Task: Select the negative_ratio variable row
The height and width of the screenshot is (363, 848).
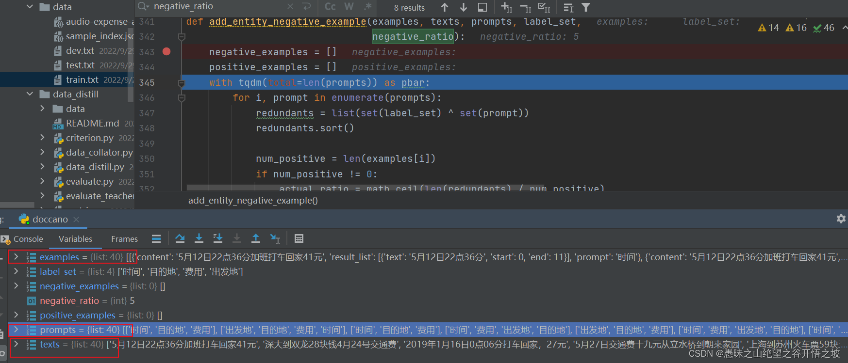Action: (x=427, y=300)
